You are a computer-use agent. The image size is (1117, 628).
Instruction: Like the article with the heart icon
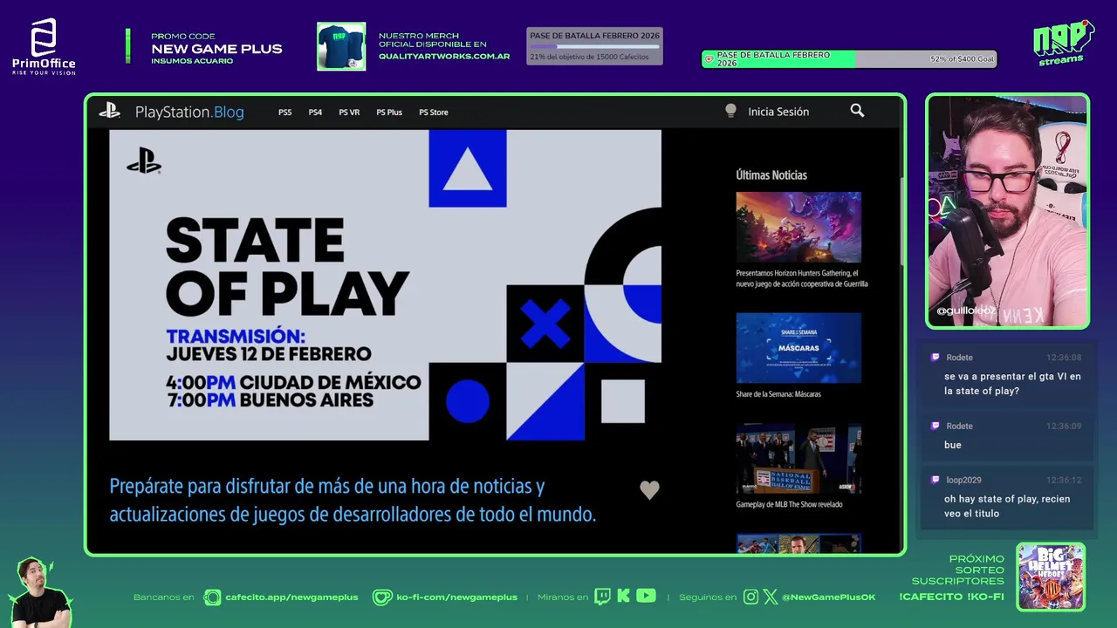[x=649, y=490]
